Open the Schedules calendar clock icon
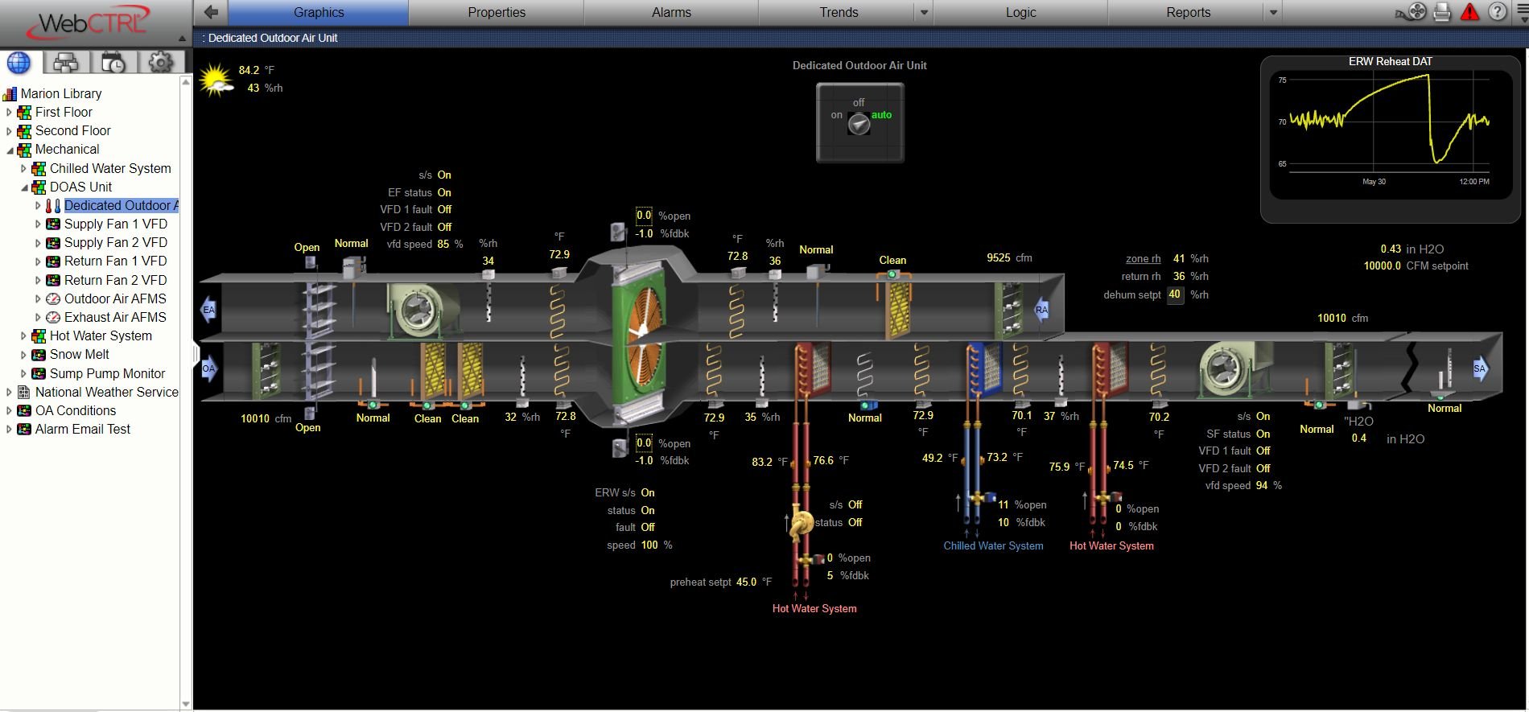The height and width of the screenshot is (712, 1529). coord(113,63)
